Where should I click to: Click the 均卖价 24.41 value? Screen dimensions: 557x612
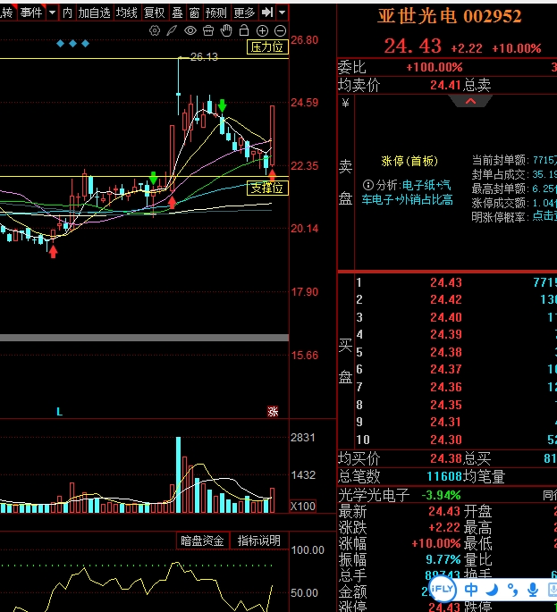click(445, 85)
